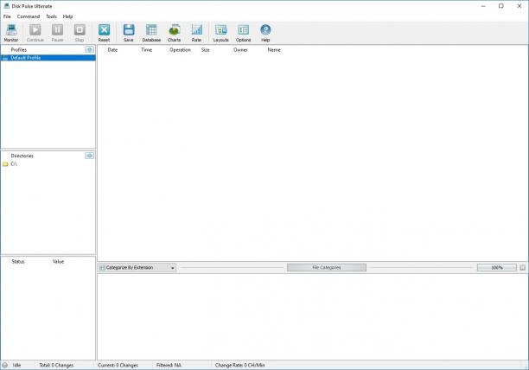
Task: Open the Layouts toolbar icon
Action: [x=221, y=30]
